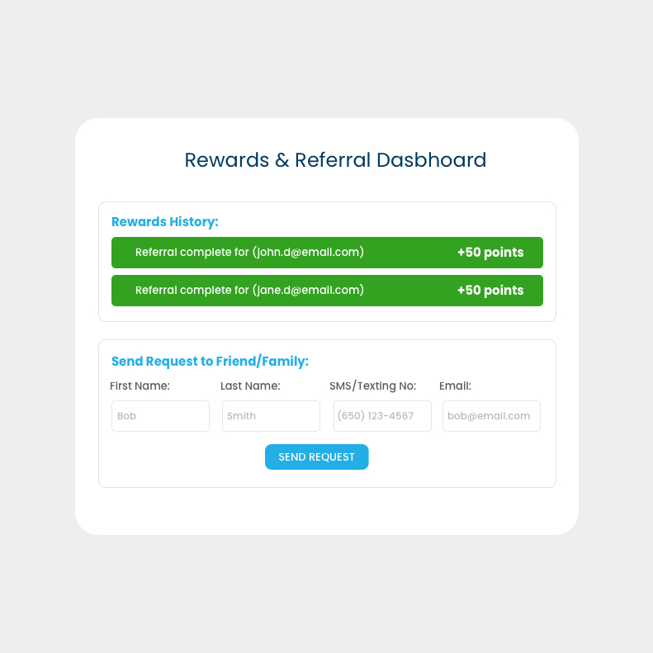Click the First Name input field
This screenshot has width=653, height=653.
click(x=160, y=416)
